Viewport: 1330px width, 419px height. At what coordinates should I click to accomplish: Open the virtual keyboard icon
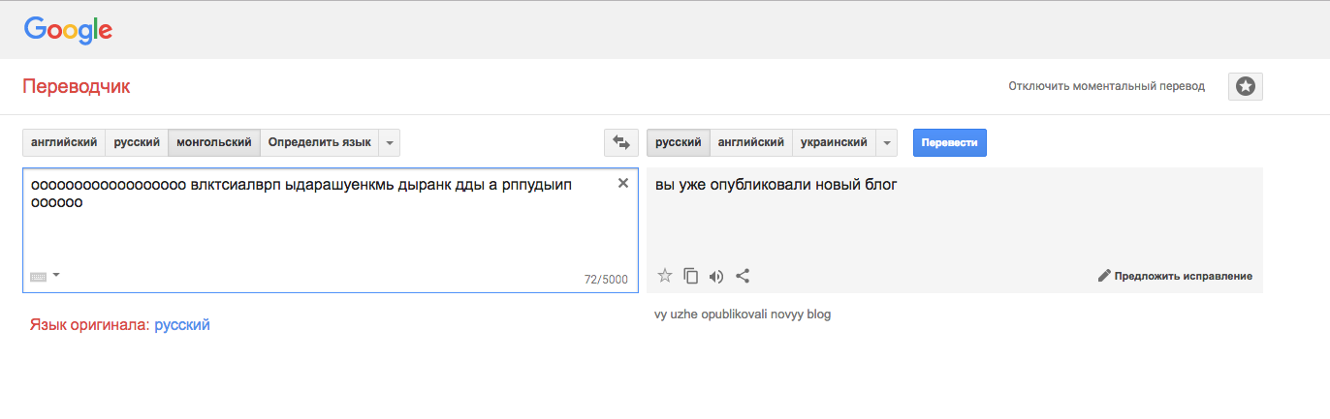tap(39, 277)
